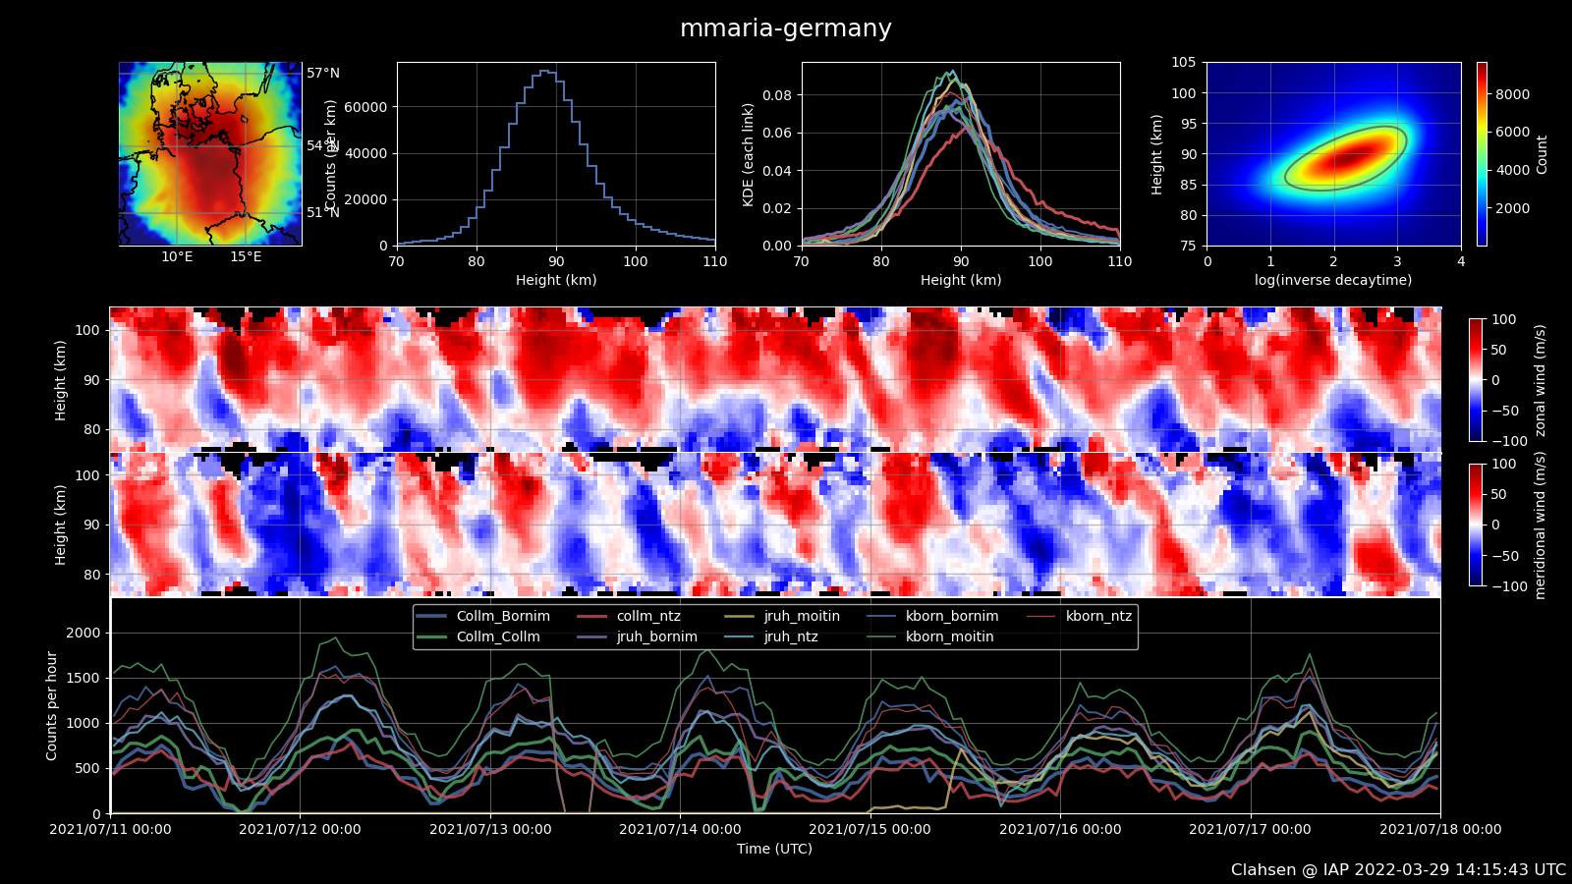Image resolution: width=1572 pixels, height=884 pixels.
Task: Click the Count rainbow colorbar
Action: [x=1482, y=153]
